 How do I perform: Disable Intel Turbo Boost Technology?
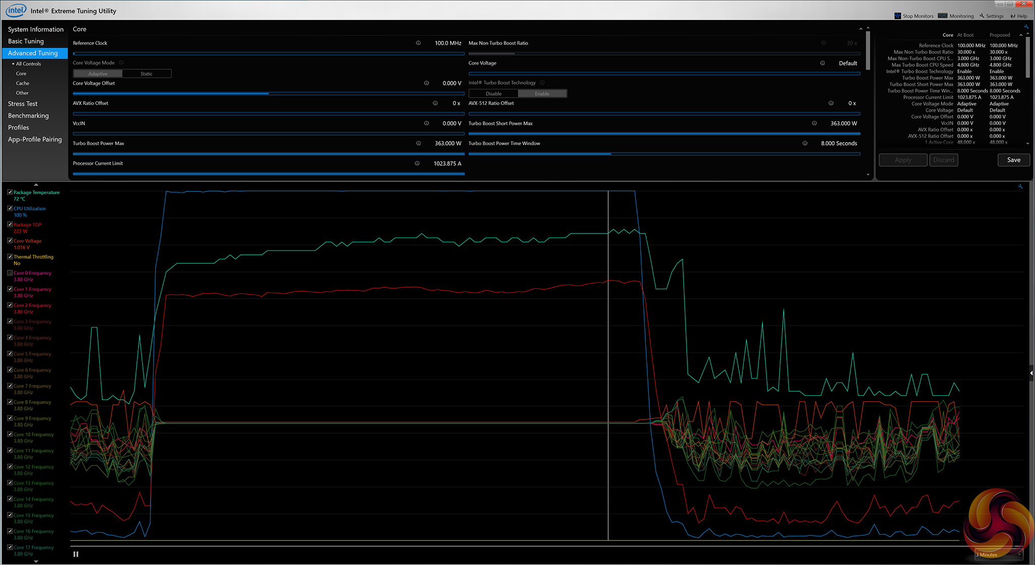coord(493,93)
